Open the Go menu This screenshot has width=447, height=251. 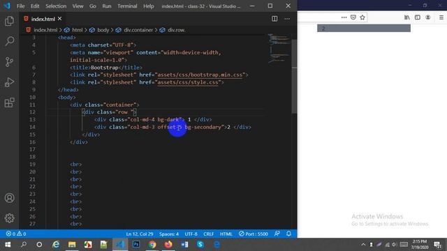pos(93,6)
